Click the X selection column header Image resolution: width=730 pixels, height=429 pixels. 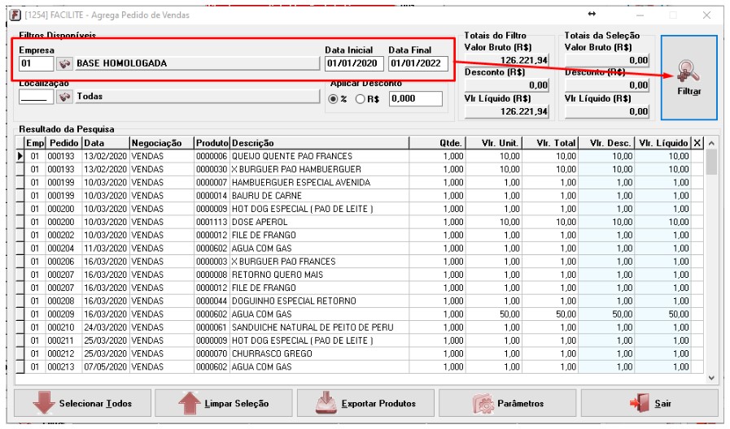pos(697,143)
